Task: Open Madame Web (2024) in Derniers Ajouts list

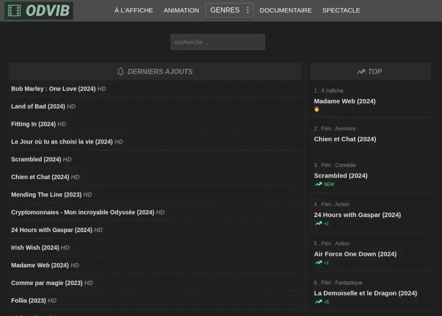Action: pyautogui.click(x=40, y=265)
